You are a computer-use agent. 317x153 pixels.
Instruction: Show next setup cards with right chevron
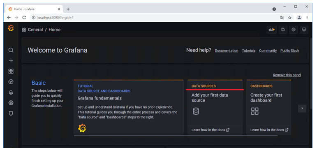pos(302,109)
